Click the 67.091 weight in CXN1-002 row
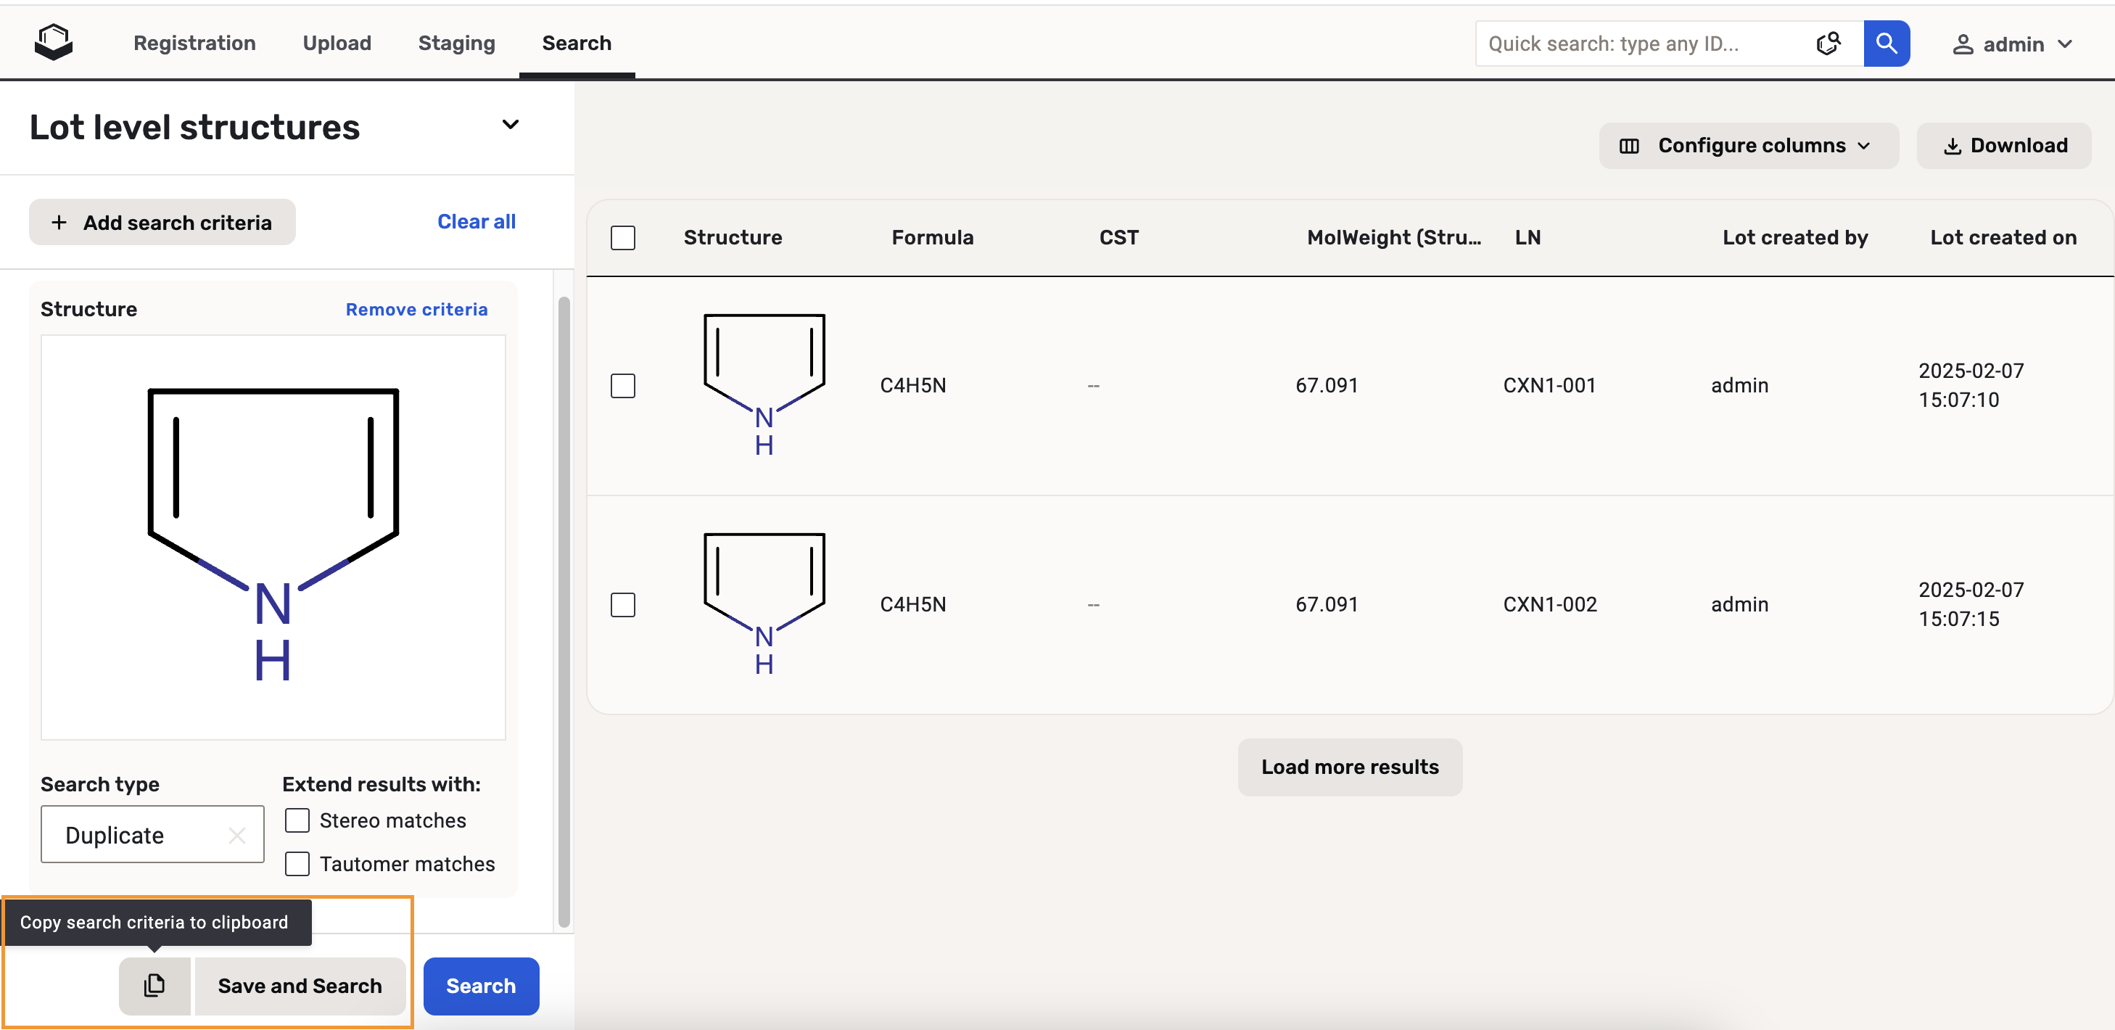This screenshot has width=2115, height=1030. coord(1326,604)
